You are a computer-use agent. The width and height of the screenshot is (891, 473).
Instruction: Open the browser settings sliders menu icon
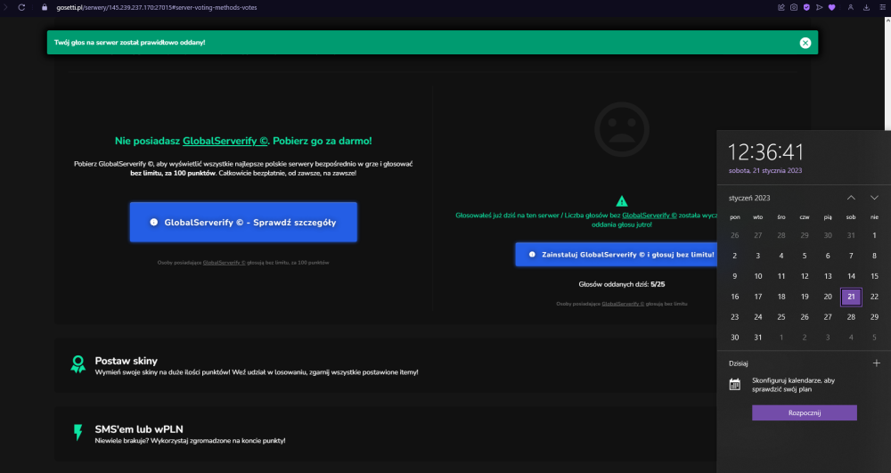click(x=882, y=7)
